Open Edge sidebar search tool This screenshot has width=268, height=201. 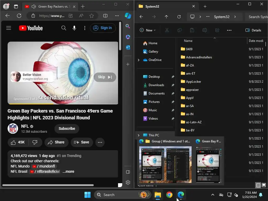click(128, 26)
